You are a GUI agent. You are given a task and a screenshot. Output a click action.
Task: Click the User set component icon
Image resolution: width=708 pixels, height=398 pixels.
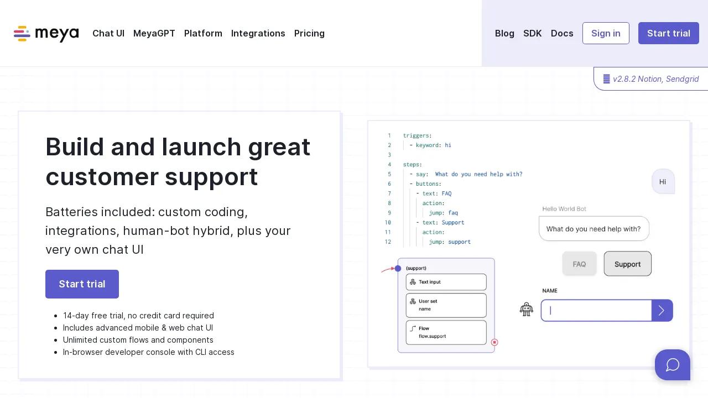click(x=413, y=301)
